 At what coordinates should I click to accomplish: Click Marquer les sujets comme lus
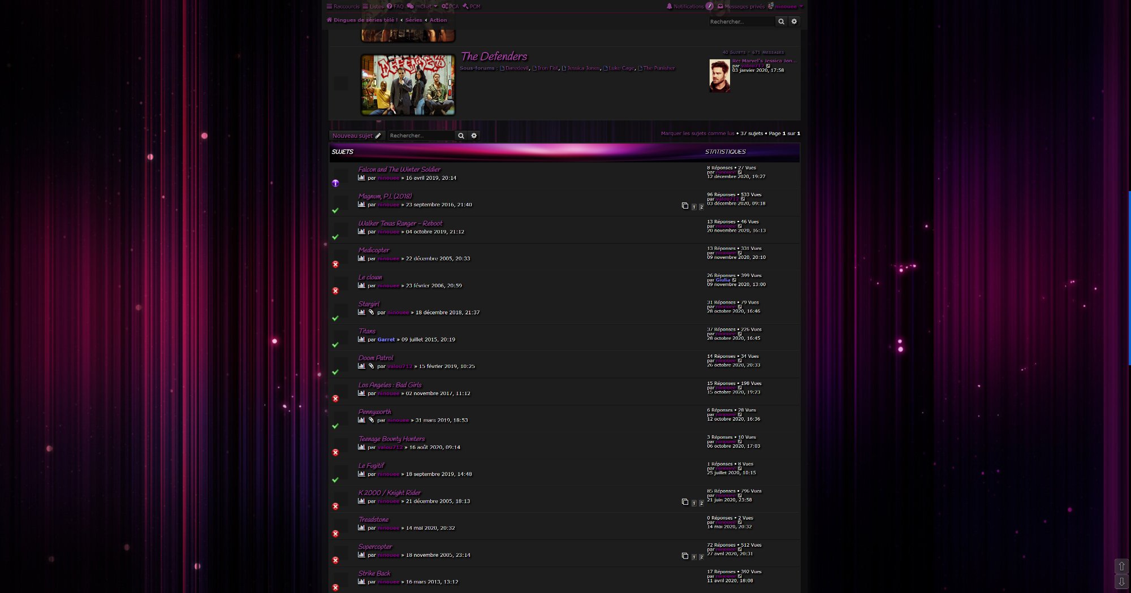coord(697,133)
